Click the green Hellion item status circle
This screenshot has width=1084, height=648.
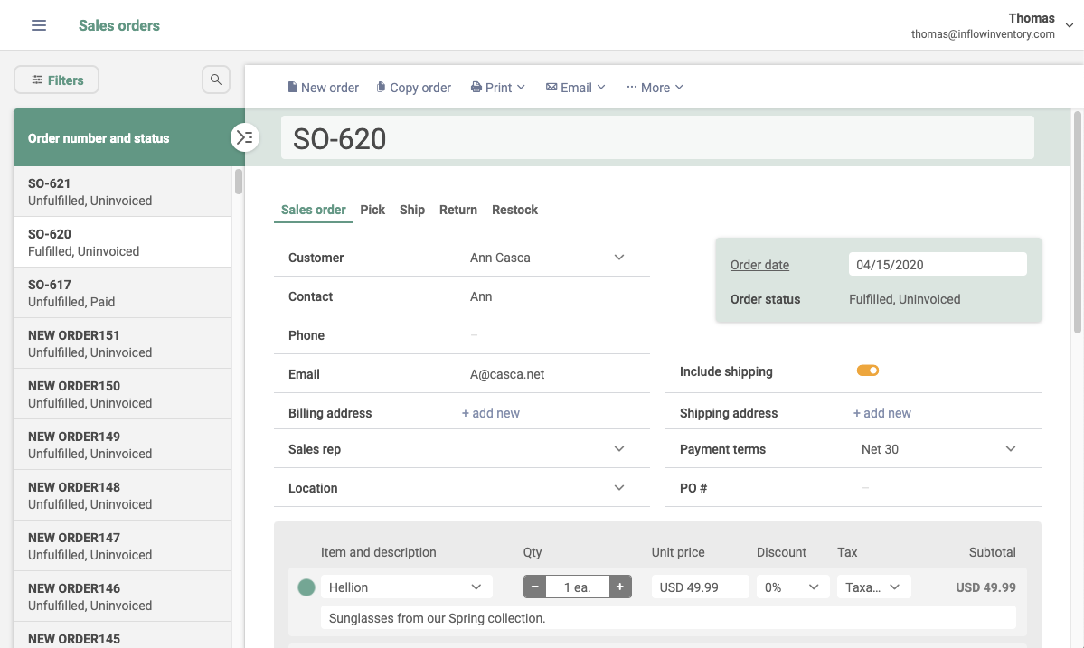tap(306, 587)
